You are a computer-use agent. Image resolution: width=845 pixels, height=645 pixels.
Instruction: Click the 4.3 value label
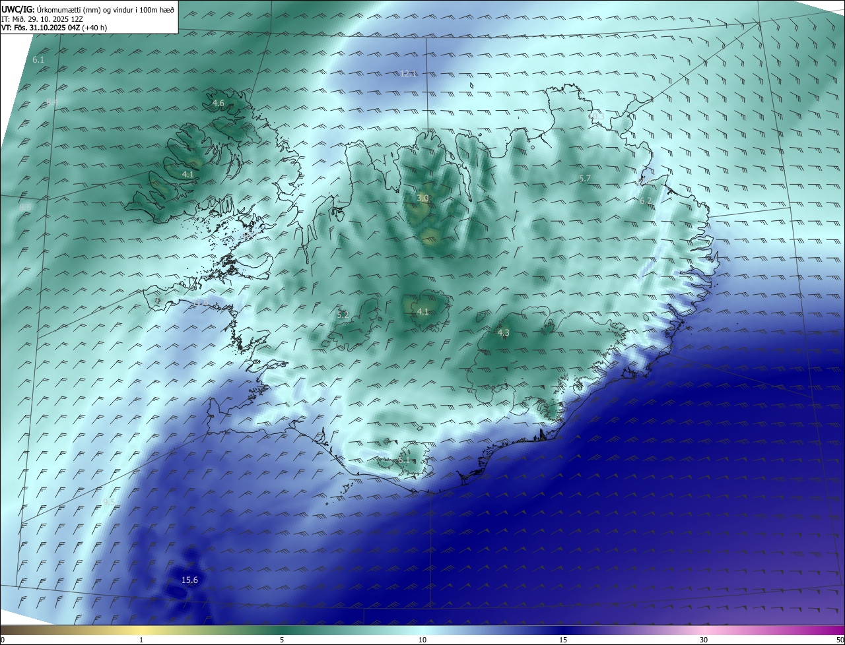tap(504, 333)
